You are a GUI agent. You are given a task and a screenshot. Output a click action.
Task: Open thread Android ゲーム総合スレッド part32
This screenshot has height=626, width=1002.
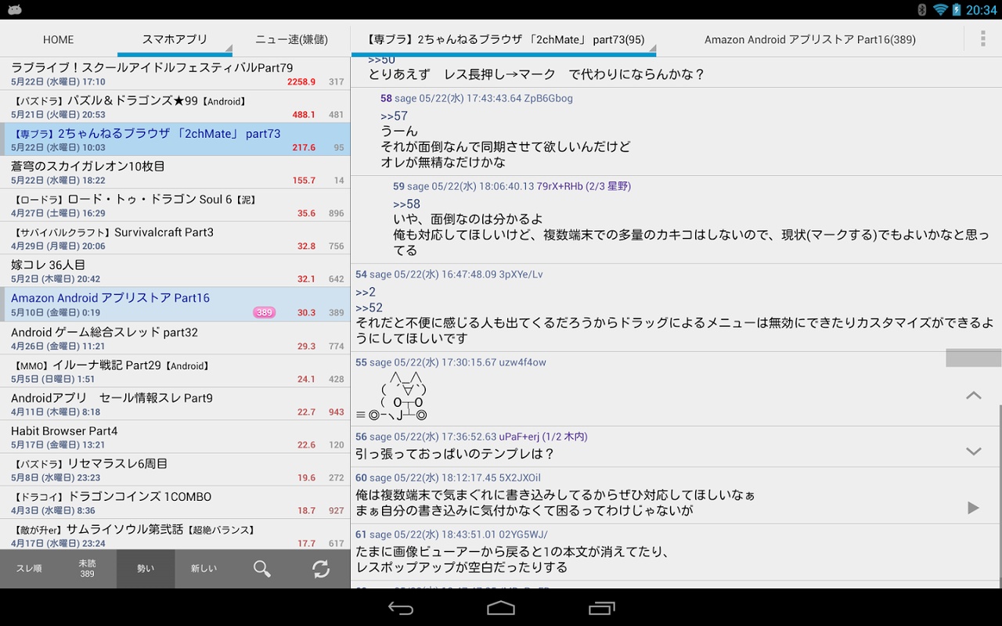point(175,338)
